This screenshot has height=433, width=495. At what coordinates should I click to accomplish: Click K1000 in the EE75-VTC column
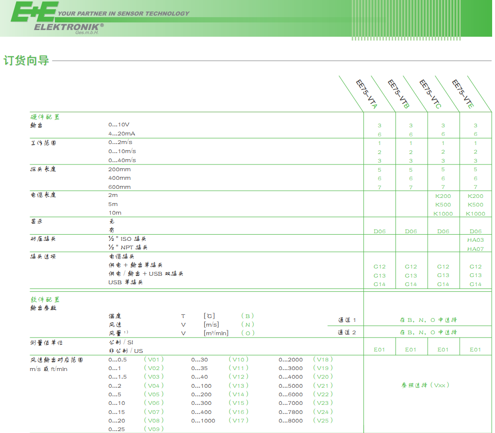point(443,214)
